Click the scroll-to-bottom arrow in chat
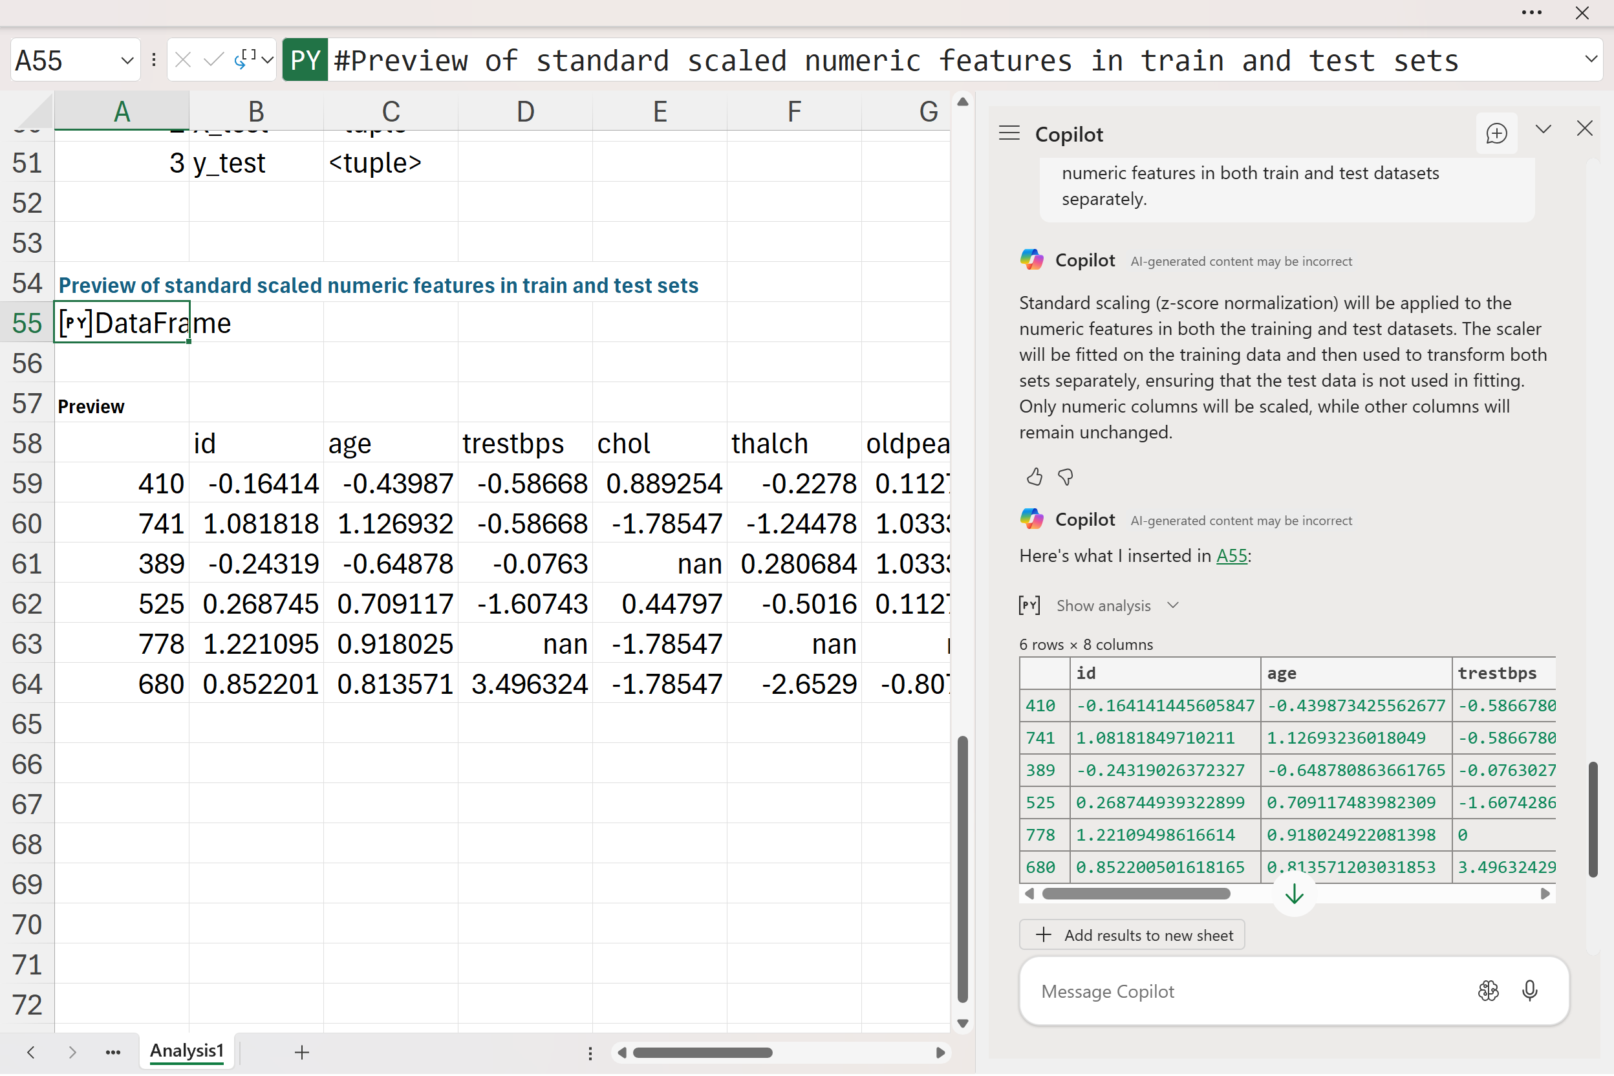Image resolution: width=1614 pixels, height=1076 pixels. (1293, 894)
